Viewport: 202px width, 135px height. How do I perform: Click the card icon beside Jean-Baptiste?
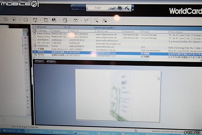pyautogui.click(x=35, y=40)
